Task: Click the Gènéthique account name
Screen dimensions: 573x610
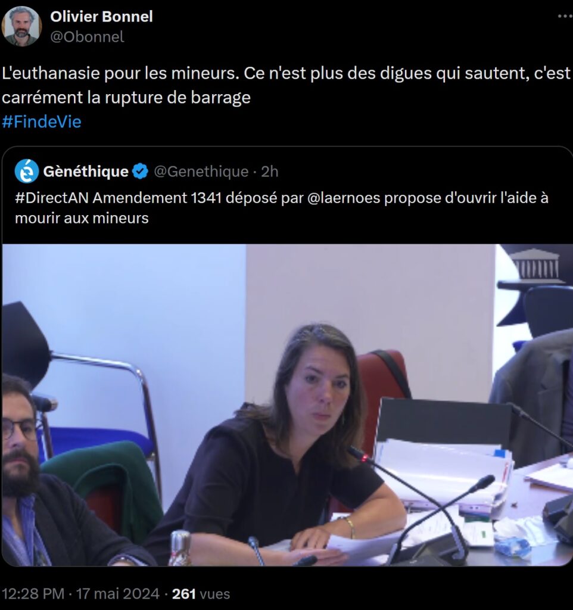Action: pyautogui.click(x=86, y=172)
